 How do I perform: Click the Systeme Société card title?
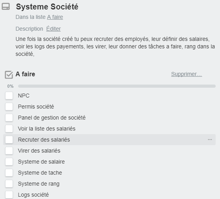point(47,7)
